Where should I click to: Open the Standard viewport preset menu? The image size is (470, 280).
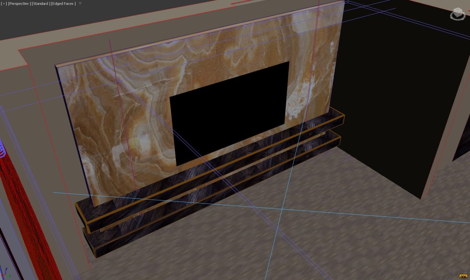click(41, 4)
